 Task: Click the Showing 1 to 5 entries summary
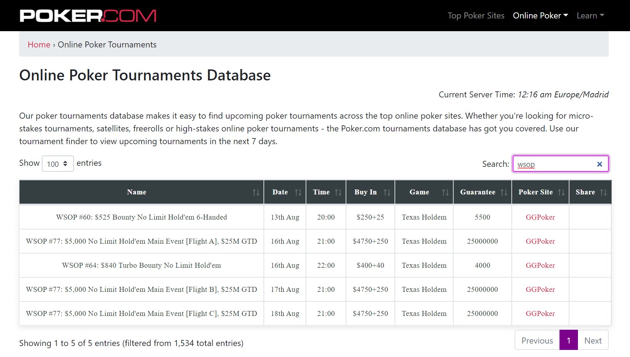coord(131,343)
